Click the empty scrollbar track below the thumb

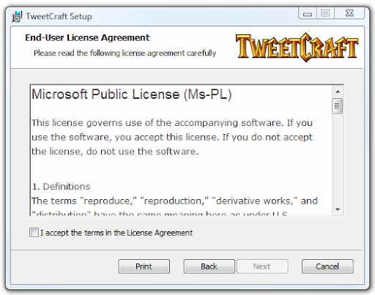338,159
